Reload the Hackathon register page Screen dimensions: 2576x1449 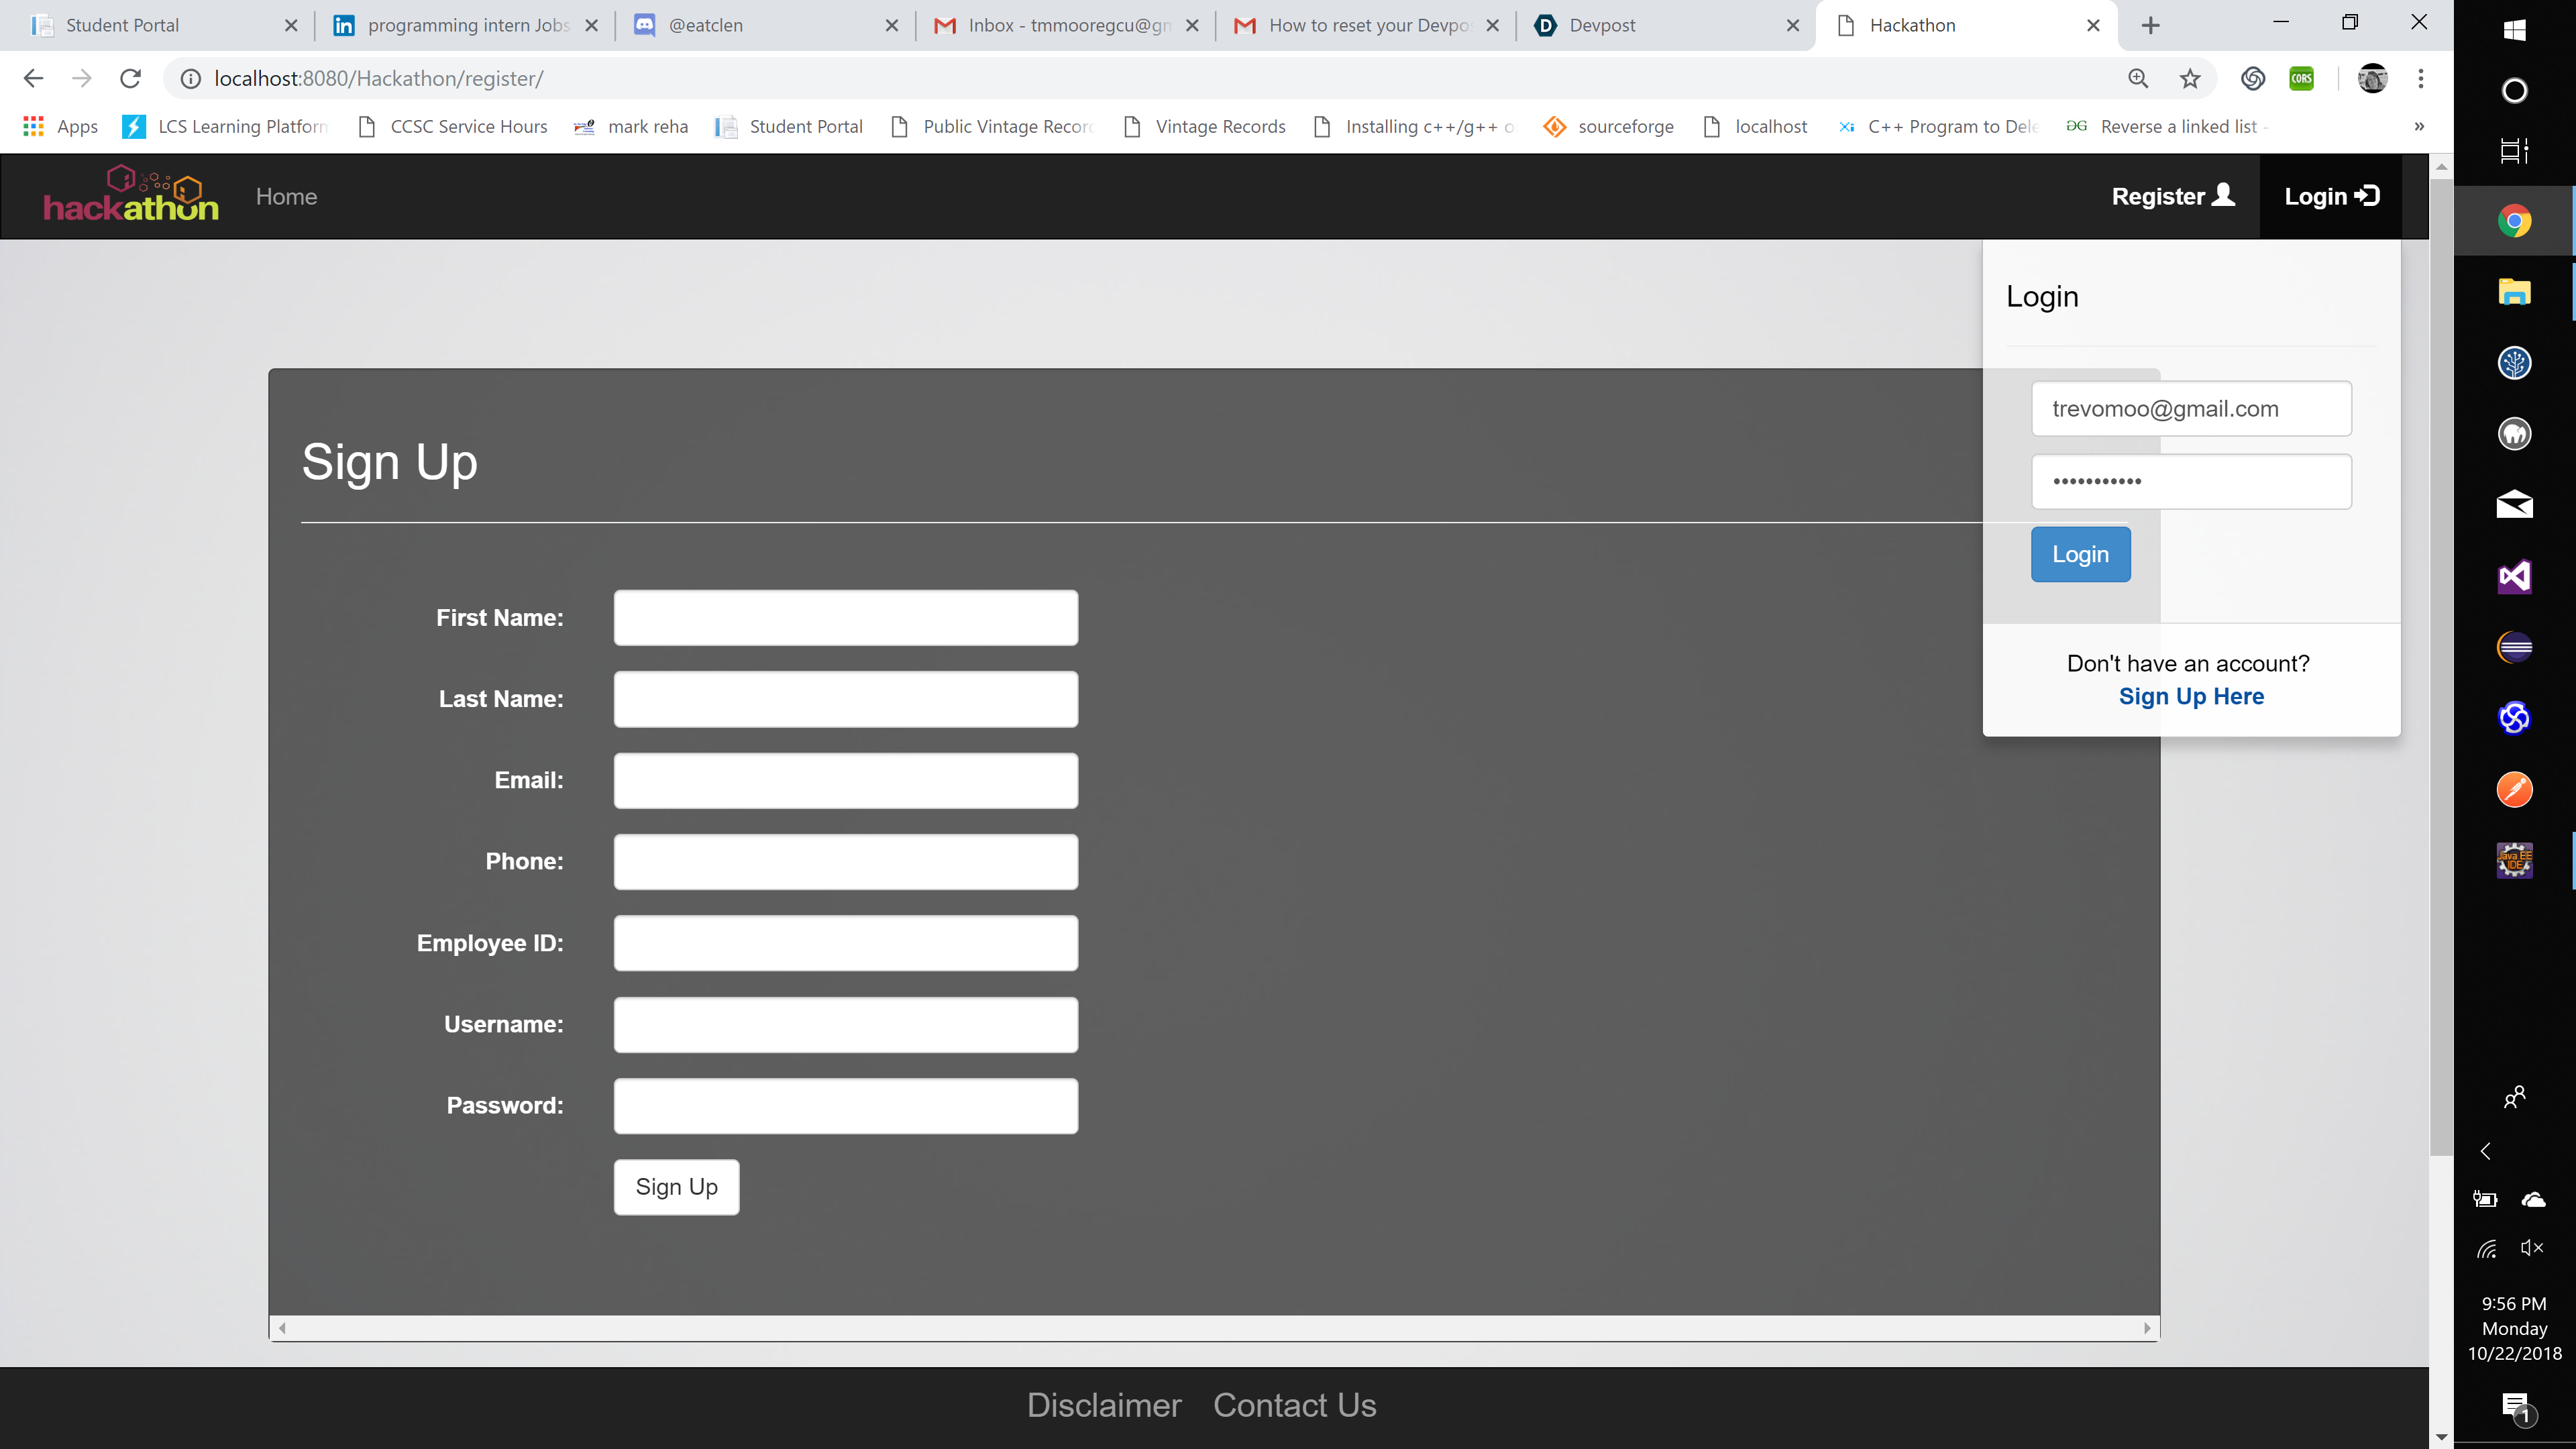tap(131, 79)
